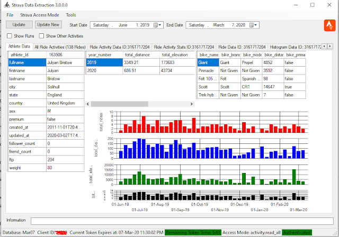Enable Show Other Activities checkbox

tap(41, 36)
